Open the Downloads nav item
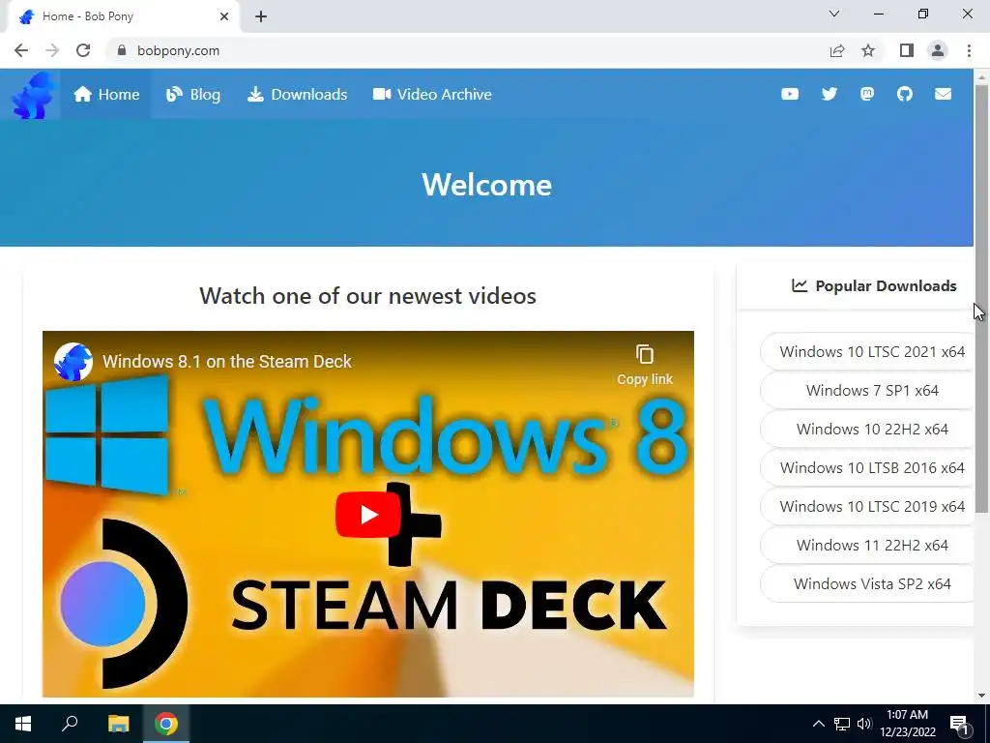Viewport: 990px width, 743px height. (297, 94)
